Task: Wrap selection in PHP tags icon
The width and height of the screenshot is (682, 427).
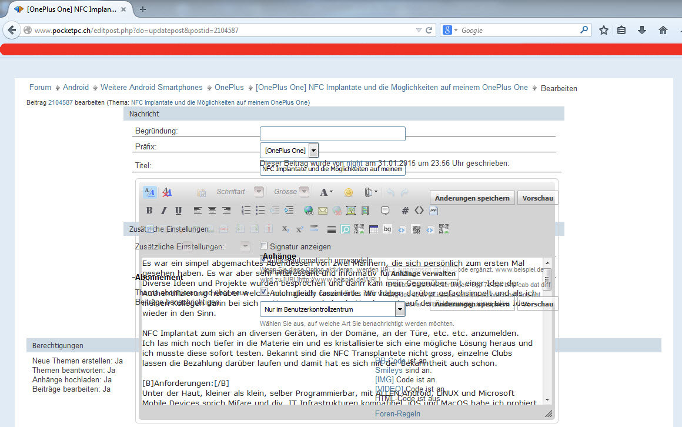Action: coord(434,211)
